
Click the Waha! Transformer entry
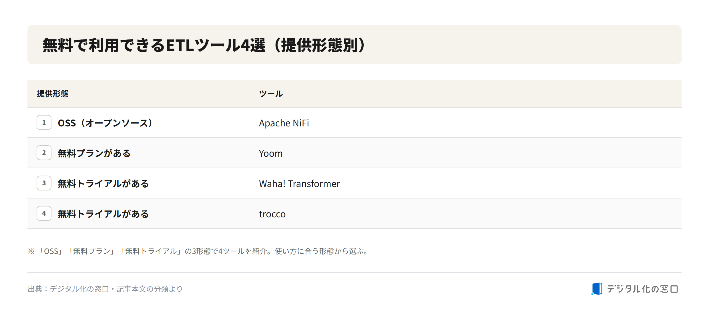pos(299,184)
